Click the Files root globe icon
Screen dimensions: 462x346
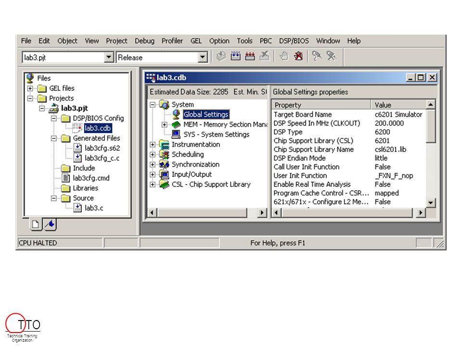coord(30,78)
